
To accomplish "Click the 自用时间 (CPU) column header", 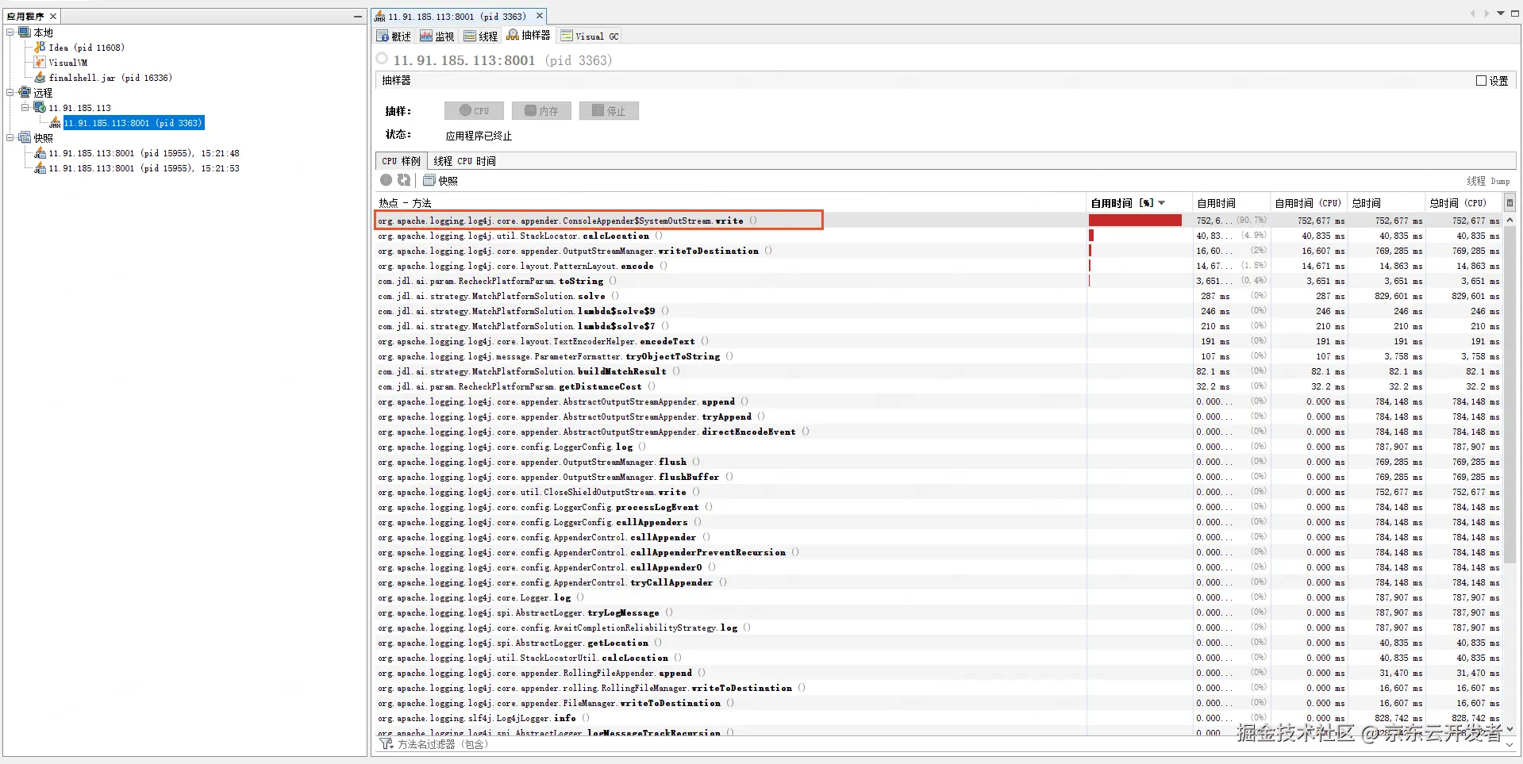I will coord(1308,203).
